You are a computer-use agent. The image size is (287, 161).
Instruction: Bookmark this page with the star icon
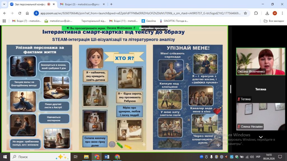(245, 13)
